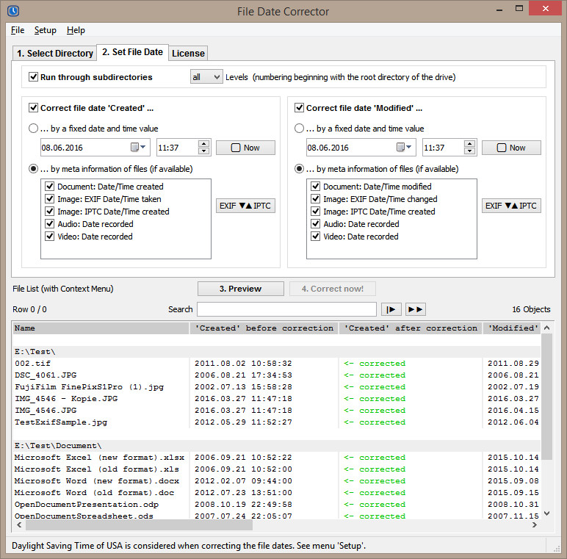The height and width of the screenshot is (559, 567).
Task: Decrease 'Modified' time with down spinner
Action: (470, 151)
